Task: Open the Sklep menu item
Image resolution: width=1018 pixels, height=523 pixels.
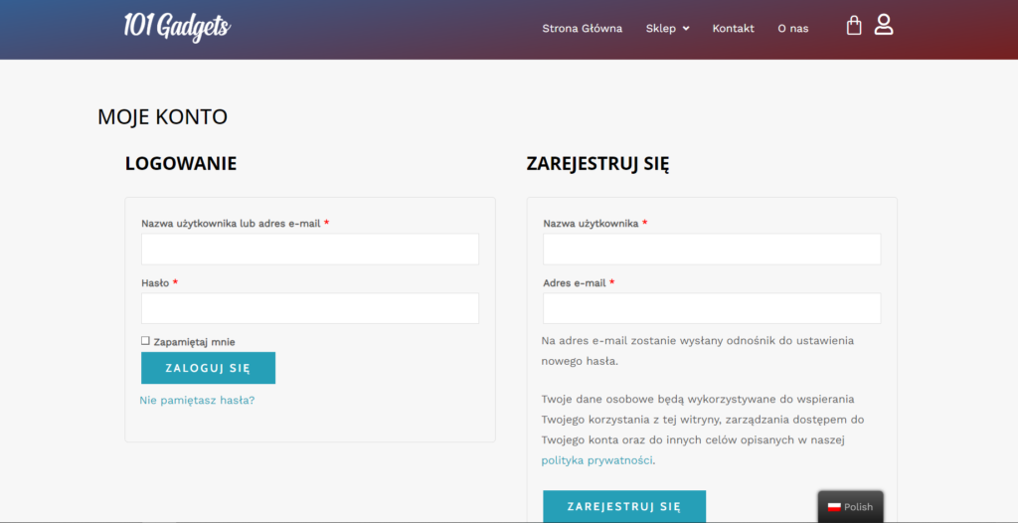Action: [x=659, y=29]
